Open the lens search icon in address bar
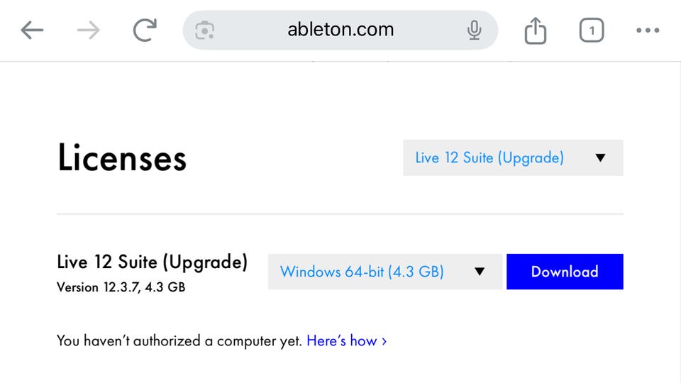Viewport: 681px width, 383px height. tap(205, 30)
